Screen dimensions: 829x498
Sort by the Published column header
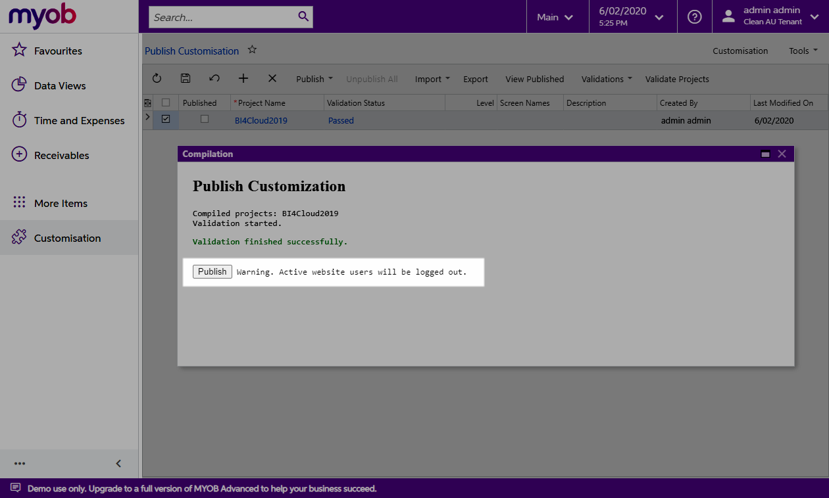pyautogui.click(x=204, y=102)
